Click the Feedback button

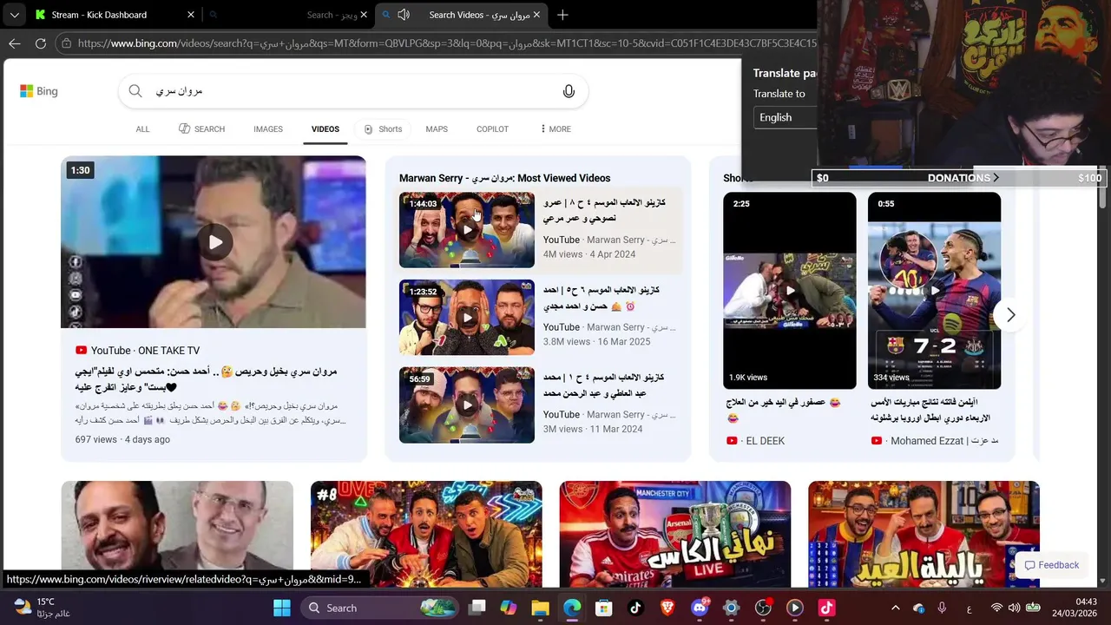click(x=1051, y=565)
